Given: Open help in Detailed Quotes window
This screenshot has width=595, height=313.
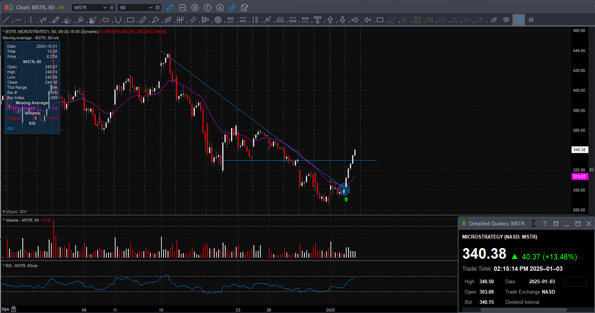Looking at the screenshot, I should pyautogui.click(x=544, y=224).
